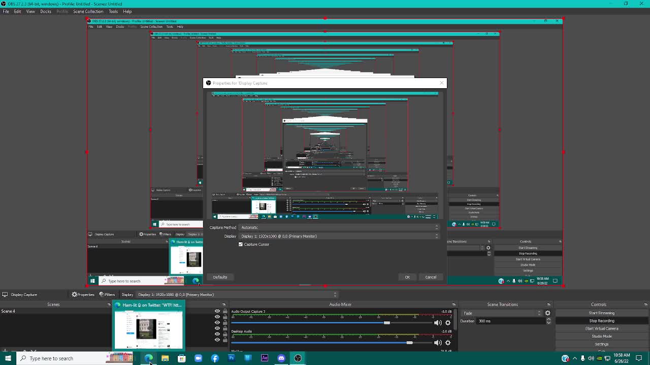This screenshot has height=365, width=650.
Task: Open the Scene Collection menu
Action: tap(88, 11)
